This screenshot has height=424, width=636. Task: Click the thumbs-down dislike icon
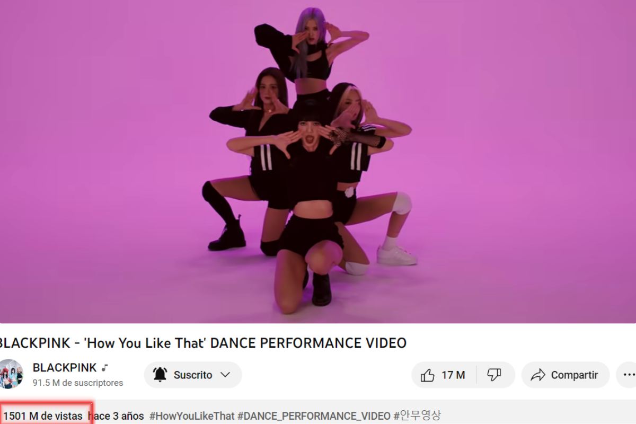[x=494, y=375]
